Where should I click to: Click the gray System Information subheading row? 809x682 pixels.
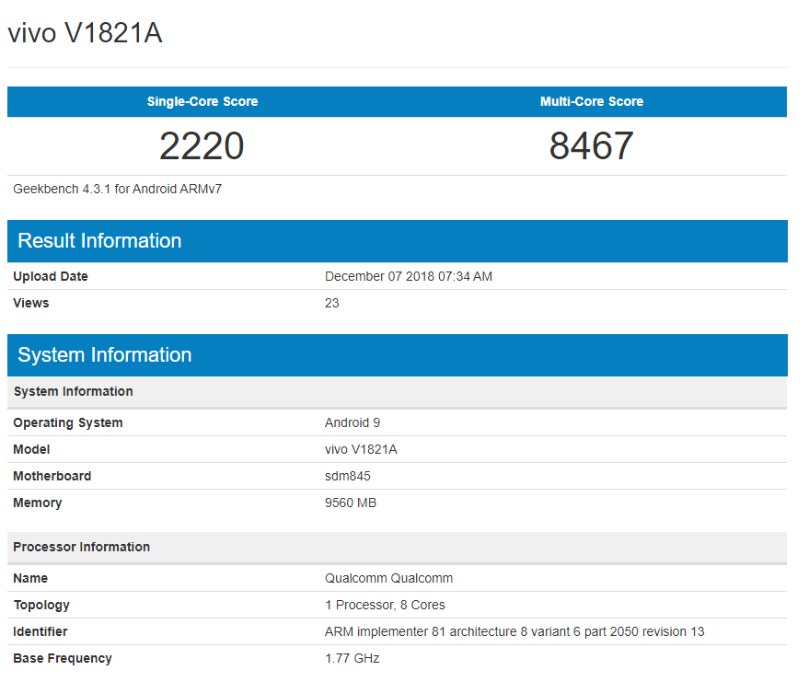pyautogui.click(x=398, y=391)
